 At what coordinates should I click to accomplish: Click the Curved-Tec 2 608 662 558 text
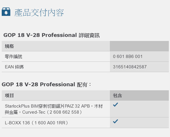[52, 112]
